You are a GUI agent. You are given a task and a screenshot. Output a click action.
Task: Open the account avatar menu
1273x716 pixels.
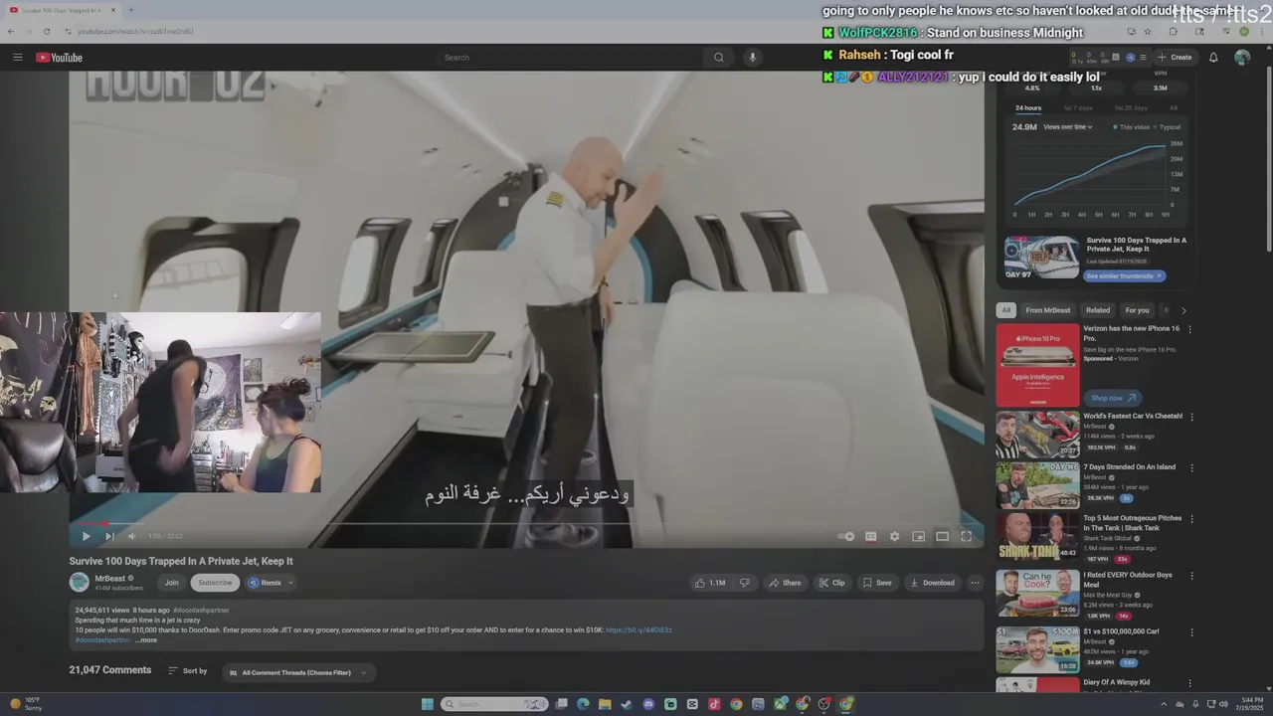1242,58
